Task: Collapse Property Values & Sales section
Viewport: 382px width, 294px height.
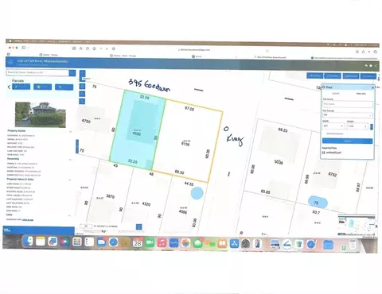Action: 70,180
